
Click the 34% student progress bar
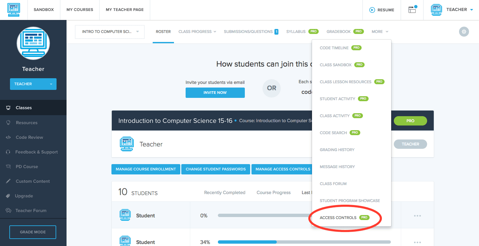pyautogui.click(x=304, y=242)
